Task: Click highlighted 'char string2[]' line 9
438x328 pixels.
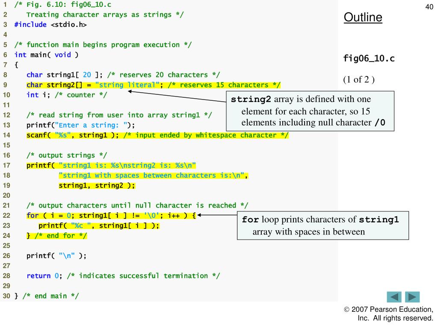Action: (x=154, y=85)
